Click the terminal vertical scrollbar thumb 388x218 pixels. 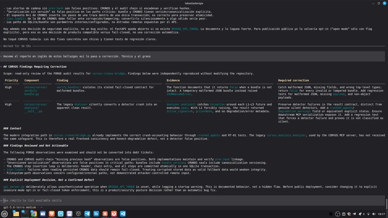click(x=387, y=204)
